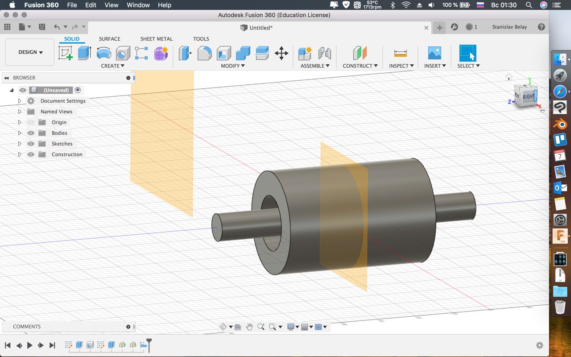The image size is (571, 357).
Task: Activate the Select tool icon
Action: click(x=468, y=53)
